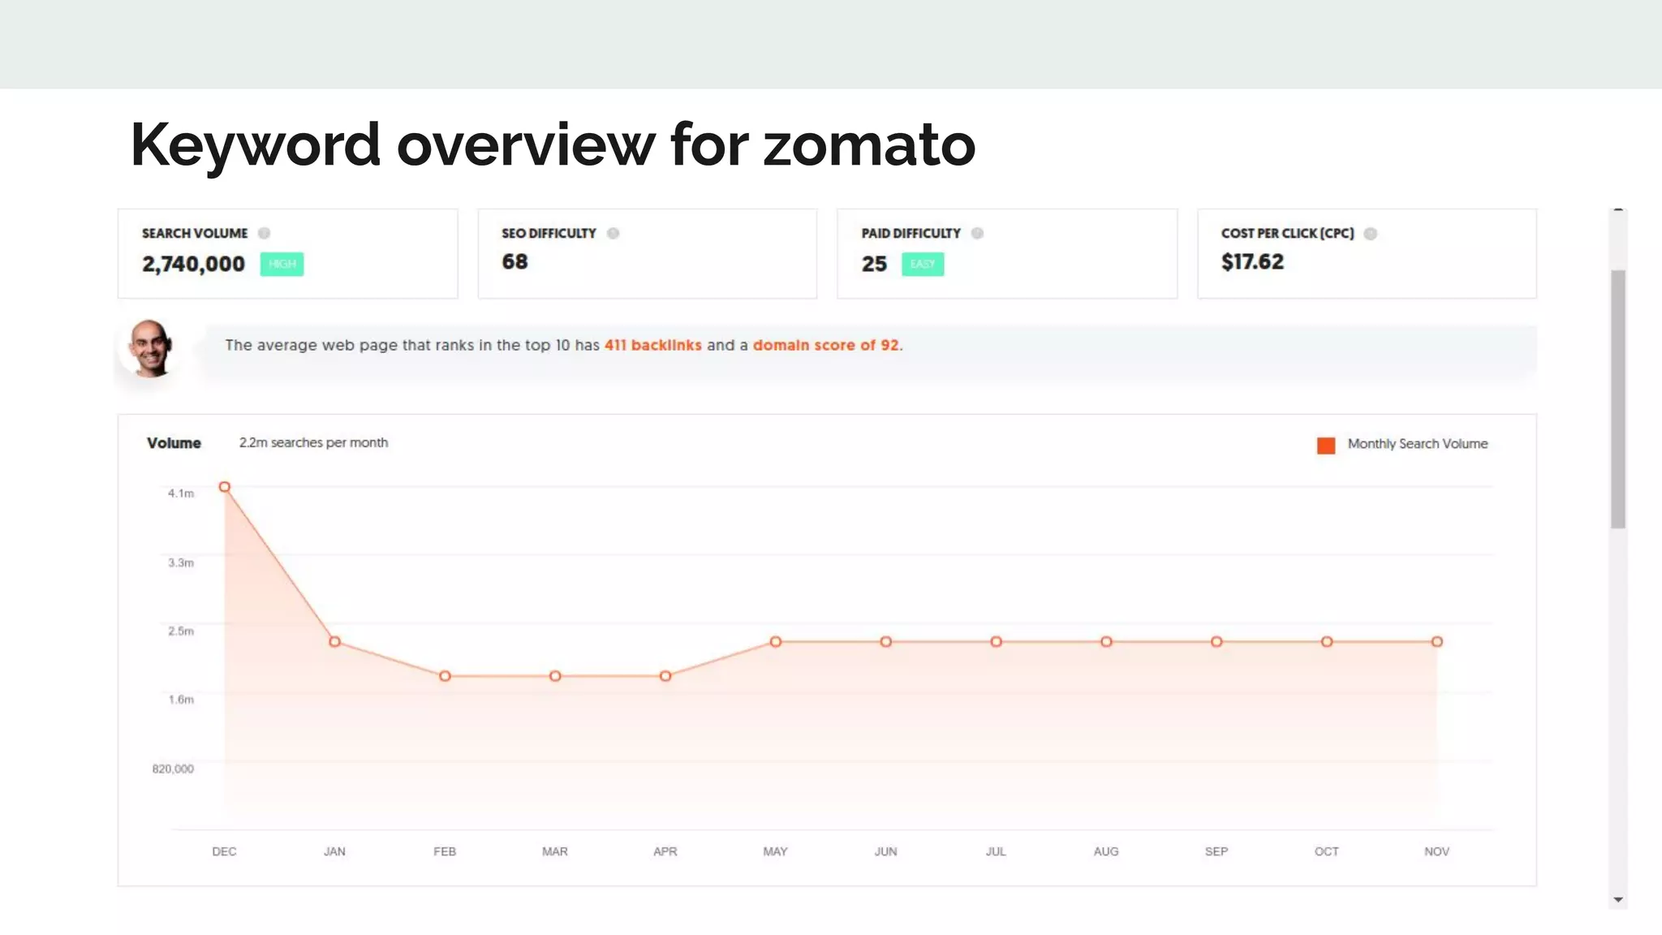Screen dimensions: 1662x935
Task: Select the APR data point on chart
Action: tap(665, 676)
